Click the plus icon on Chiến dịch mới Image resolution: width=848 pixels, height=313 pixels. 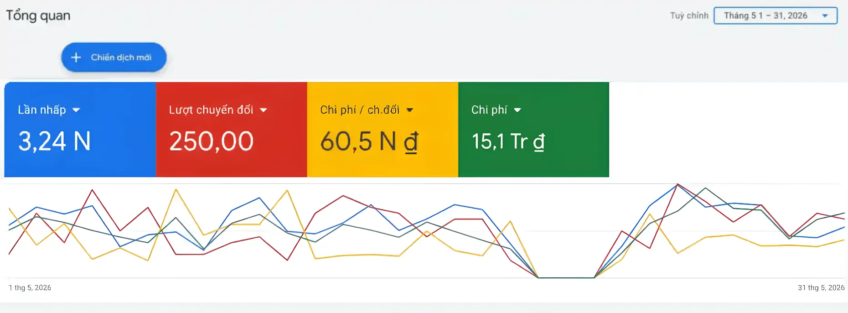point(76,57)
